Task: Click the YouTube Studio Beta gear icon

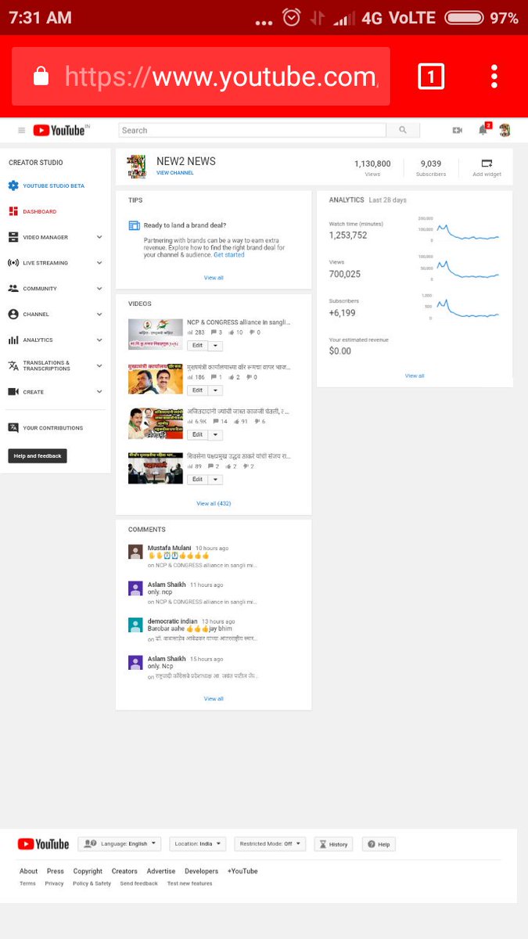Action: 13,185
